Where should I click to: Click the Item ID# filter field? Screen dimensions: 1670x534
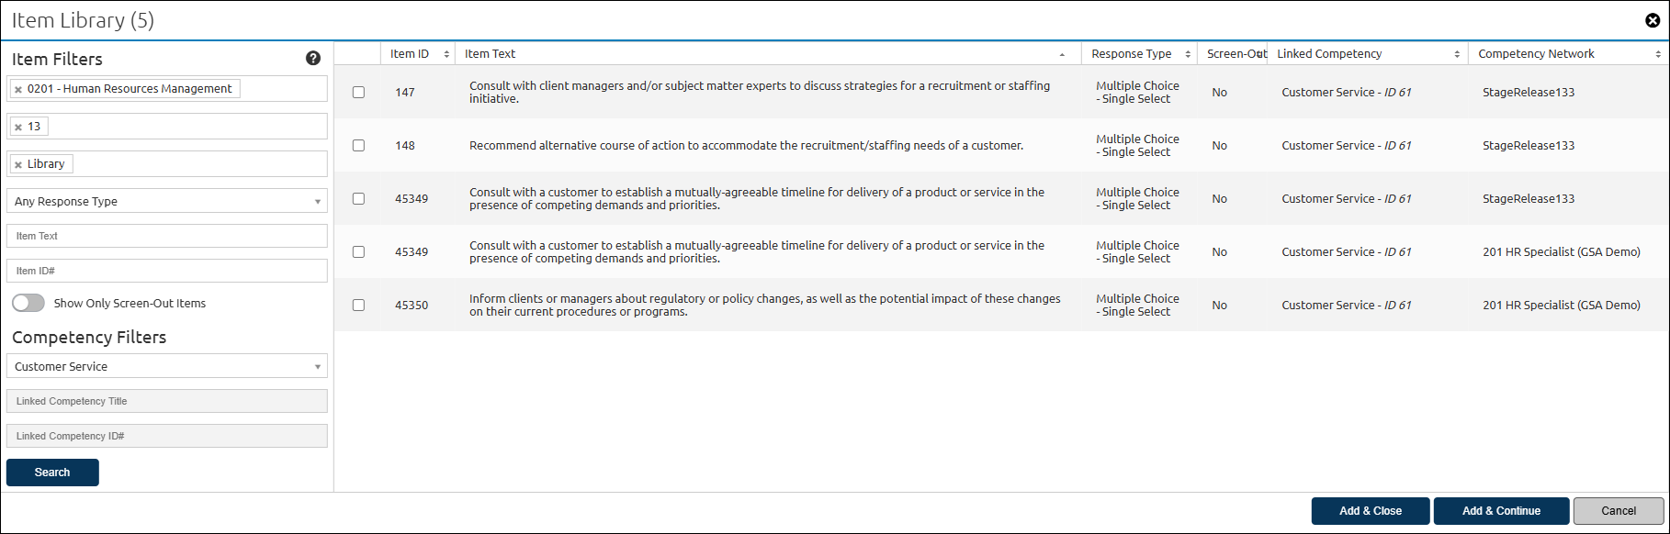point(167,271)
